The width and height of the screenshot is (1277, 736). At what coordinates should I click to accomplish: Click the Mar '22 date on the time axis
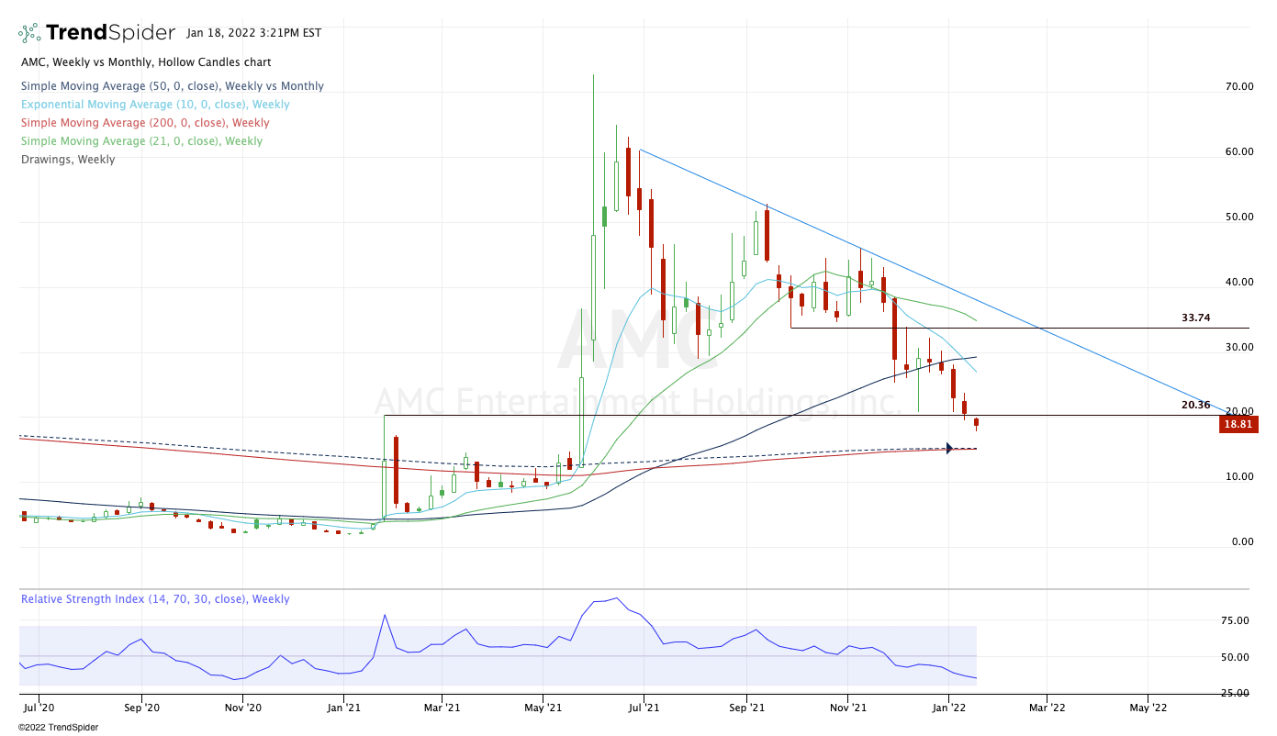tap(1047, 708)
